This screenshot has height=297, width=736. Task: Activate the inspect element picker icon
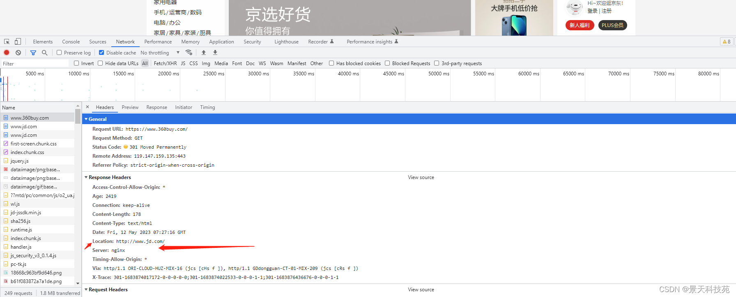7,42
